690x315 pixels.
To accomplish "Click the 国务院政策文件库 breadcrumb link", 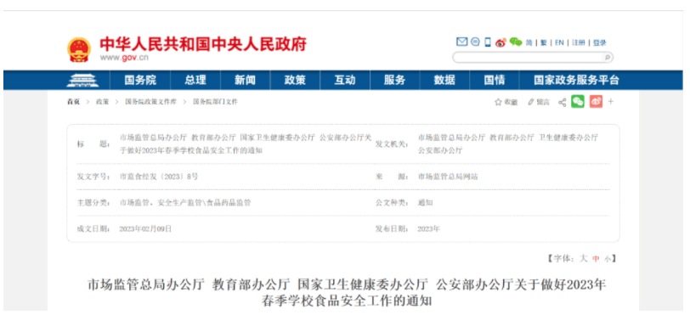I will (x=151, y=102).
